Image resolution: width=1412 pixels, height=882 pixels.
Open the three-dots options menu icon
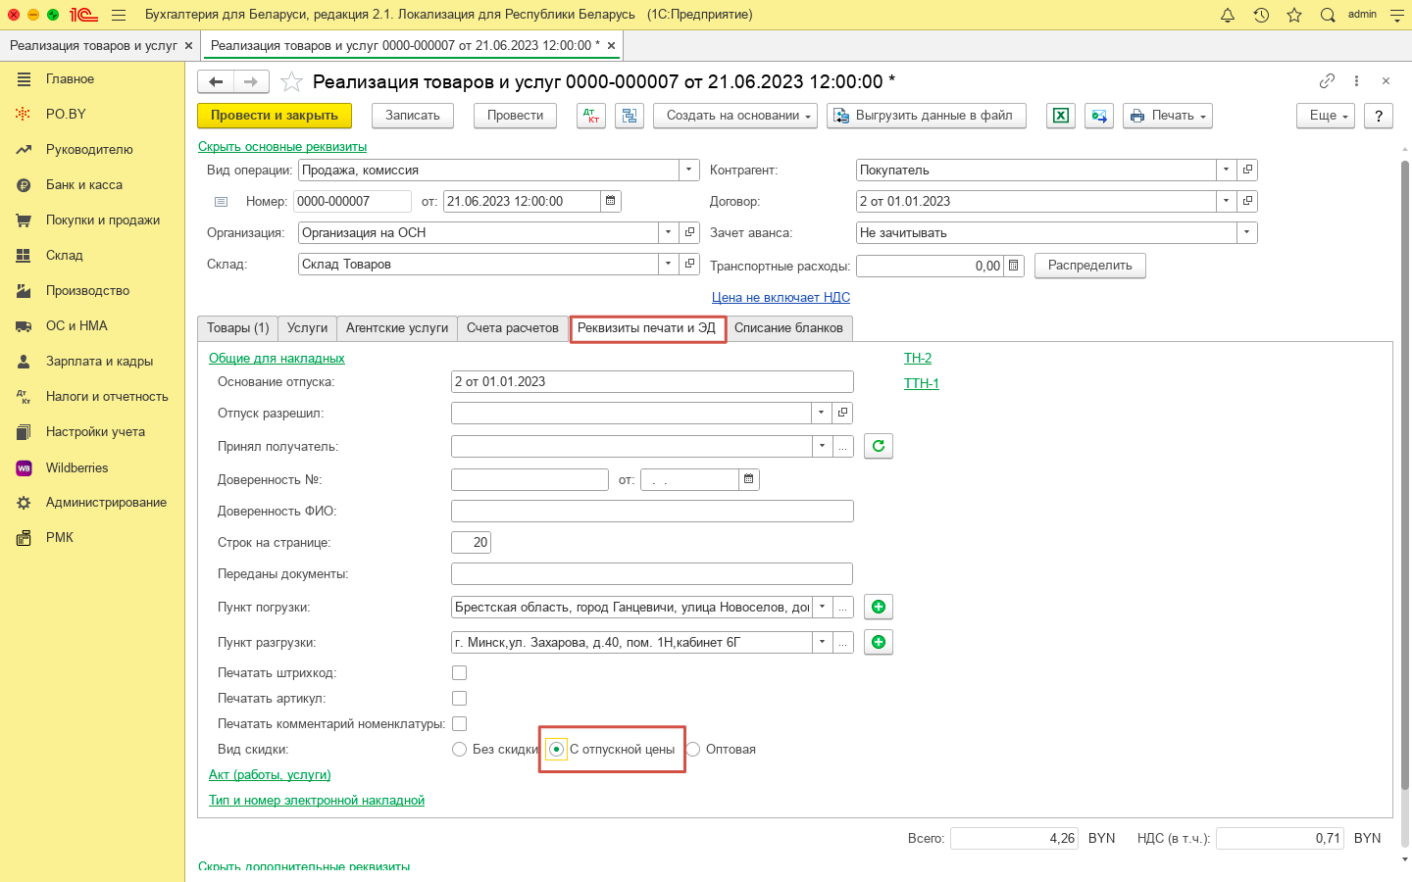coord(1356,81)
